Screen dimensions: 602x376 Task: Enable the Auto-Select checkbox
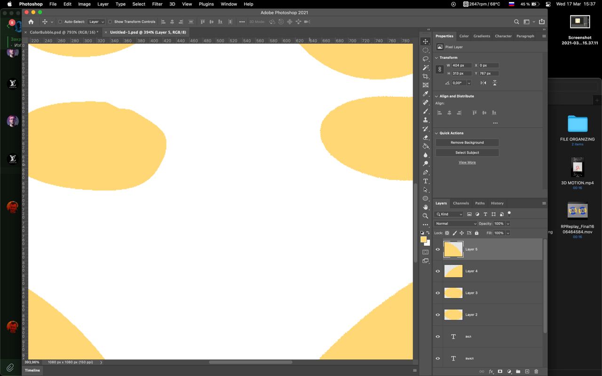coord(60,22)
